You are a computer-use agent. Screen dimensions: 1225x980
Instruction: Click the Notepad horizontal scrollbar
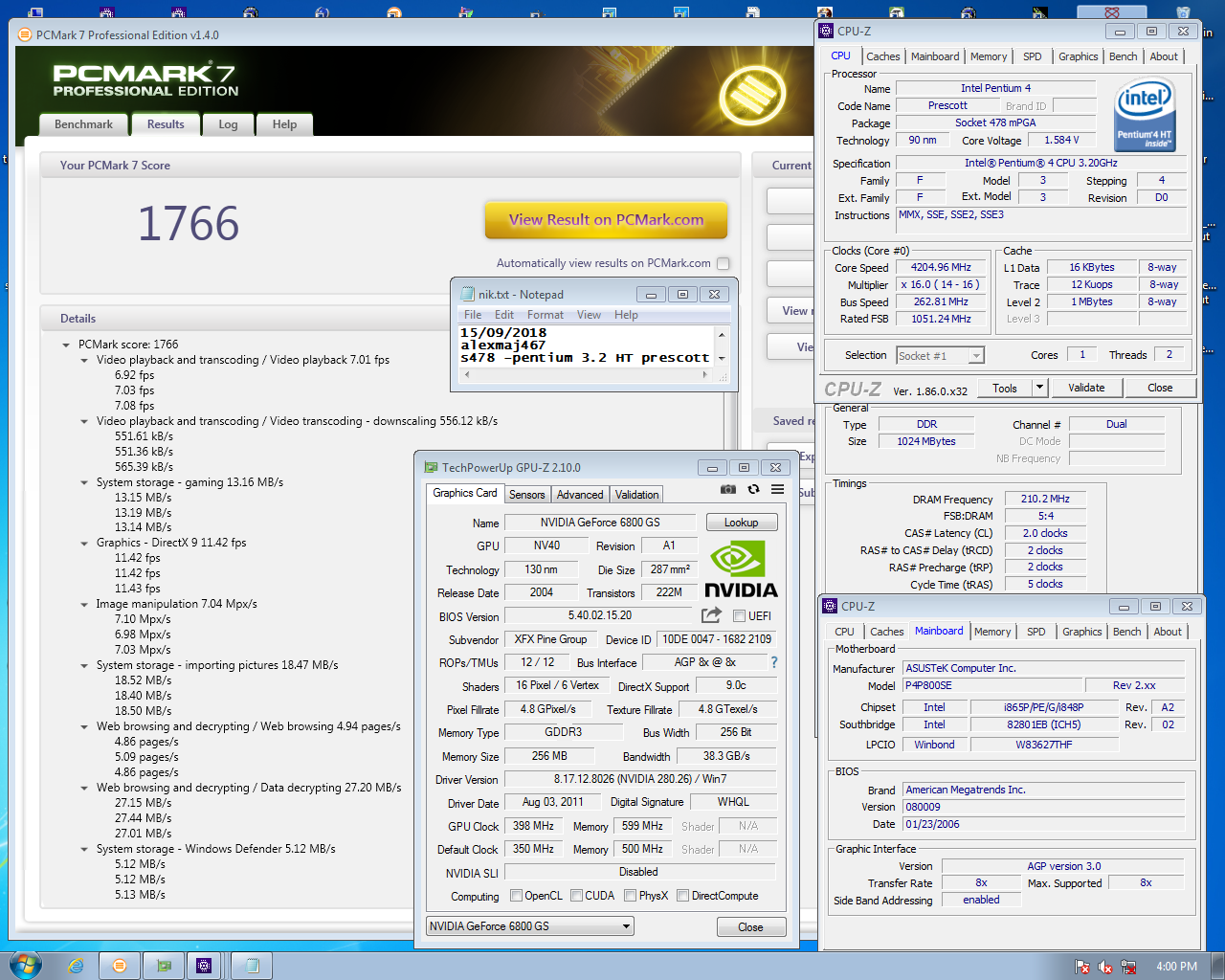click(587, 375)
